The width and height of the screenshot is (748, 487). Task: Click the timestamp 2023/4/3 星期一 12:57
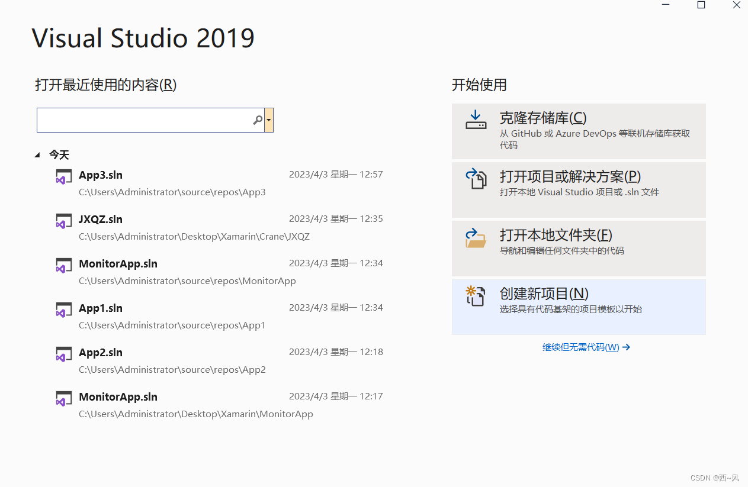(x=336, y=175)
